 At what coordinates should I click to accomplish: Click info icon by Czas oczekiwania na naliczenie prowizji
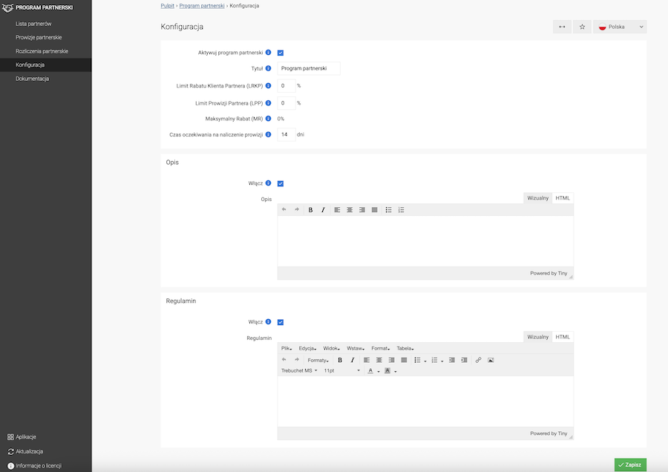pyautogui.click(x=269, y=134)
